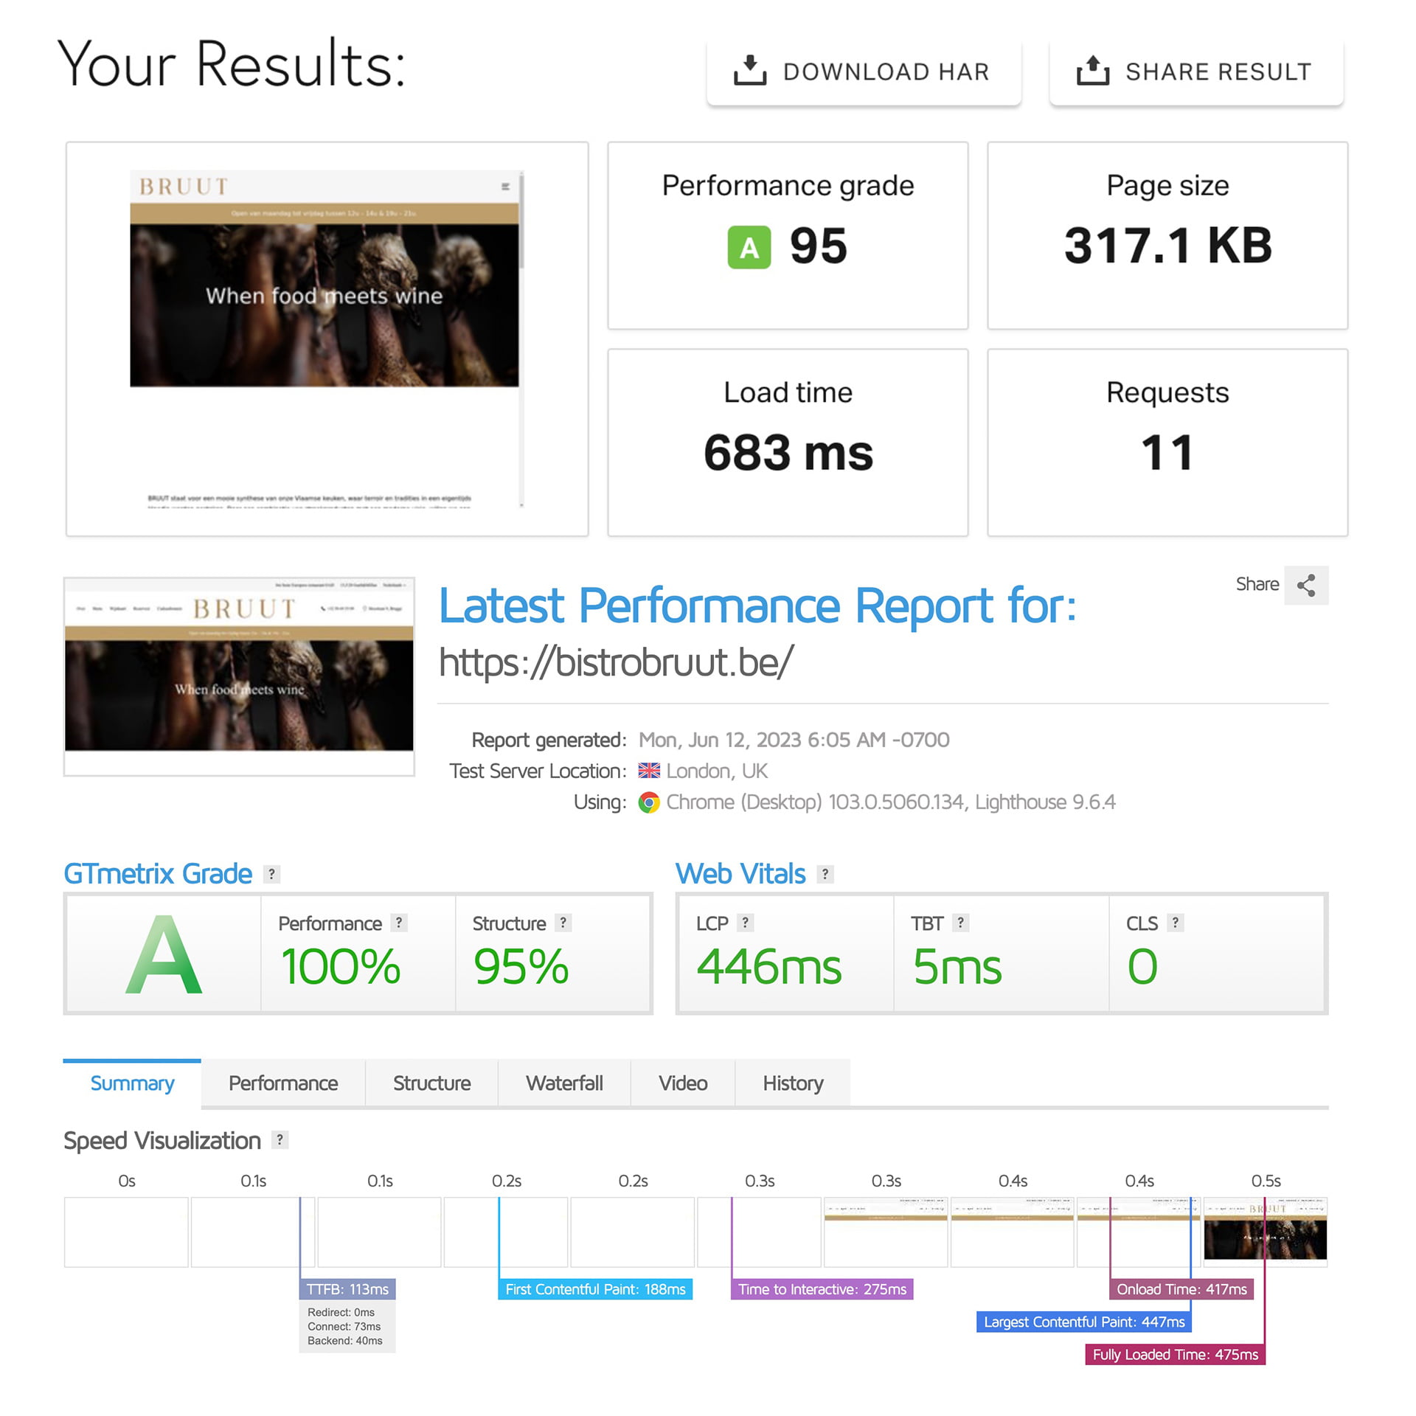Click the GTmetrix Grade heading

pos(158,874)
